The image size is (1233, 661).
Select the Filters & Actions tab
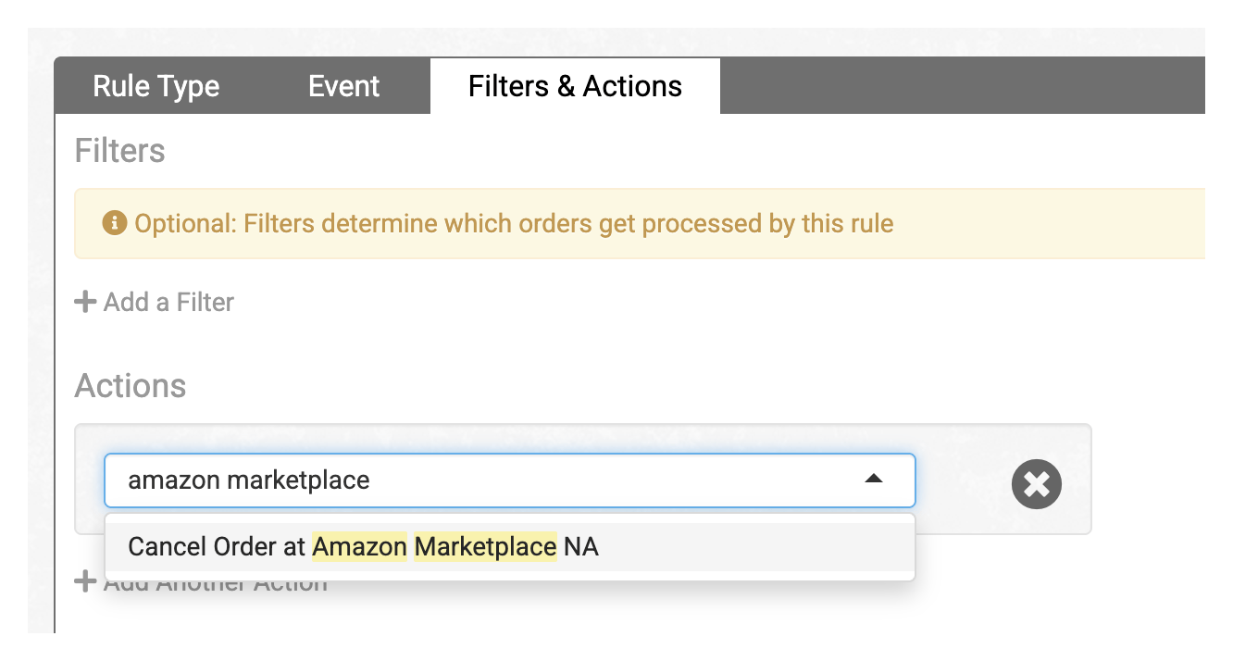[575, 86]
